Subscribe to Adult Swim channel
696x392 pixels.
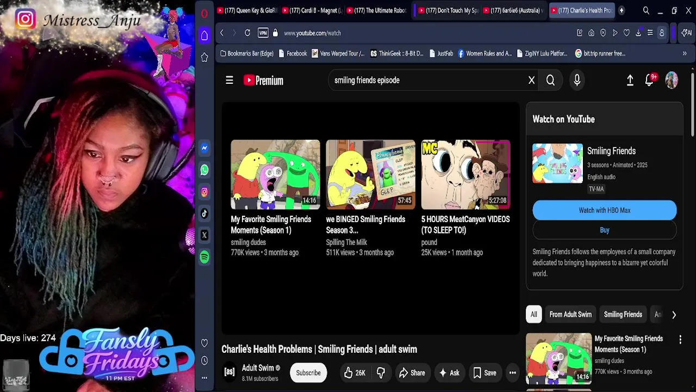308,373
